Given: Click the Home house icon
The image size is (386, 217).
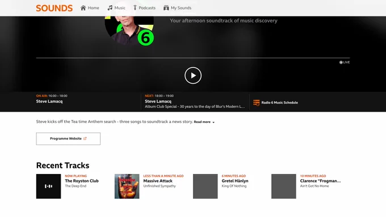Looking at the screenshot, I should pos(83,8).
